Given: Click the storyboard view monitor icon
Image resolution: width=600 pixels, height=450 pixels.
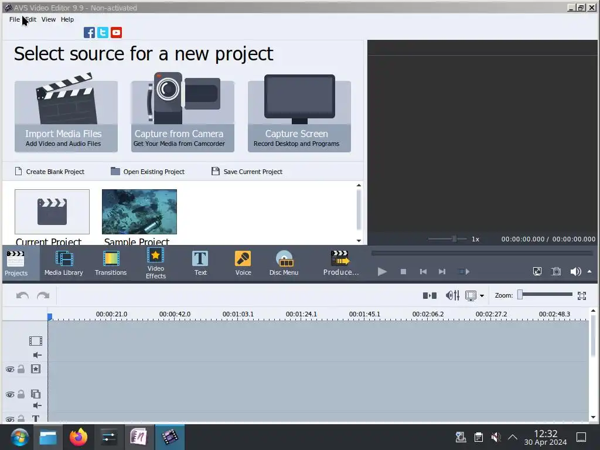Looking at the screenshot, I should tap(471, 295).
